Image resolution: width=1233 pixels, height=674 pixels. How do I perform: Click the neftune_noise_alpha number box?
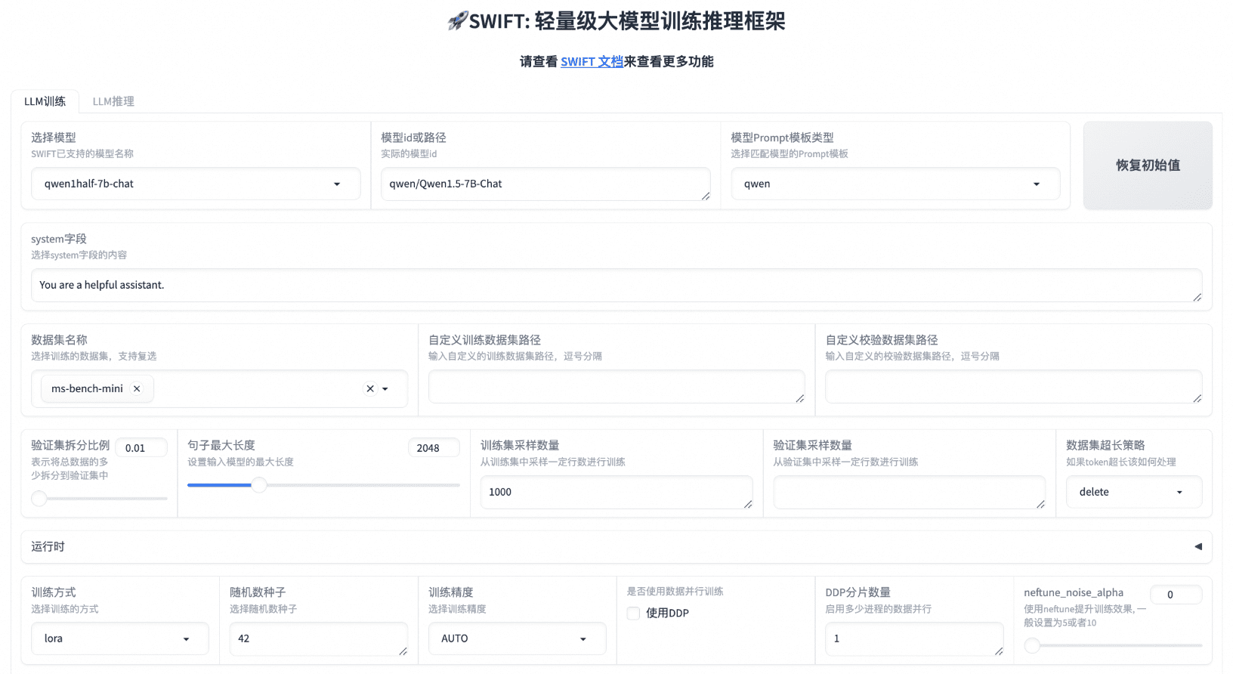pyautogui.click(x=1176, y=594)
